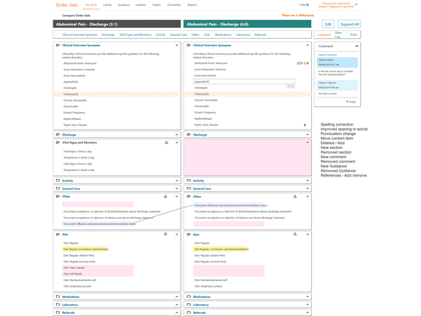Click warning triangle in left Diet section
This screenshot has height=316, width=421.
click(x=166, y=234)
